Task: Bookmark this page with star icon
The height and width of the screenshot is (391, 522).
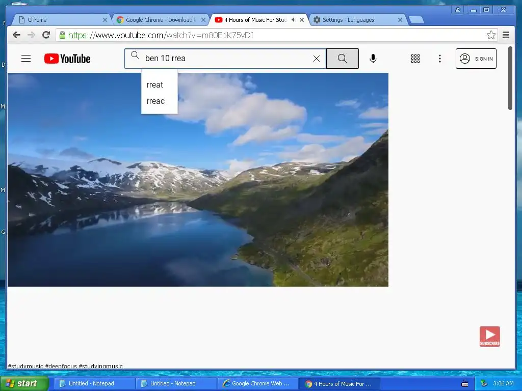Action: (x=491, y=35)
